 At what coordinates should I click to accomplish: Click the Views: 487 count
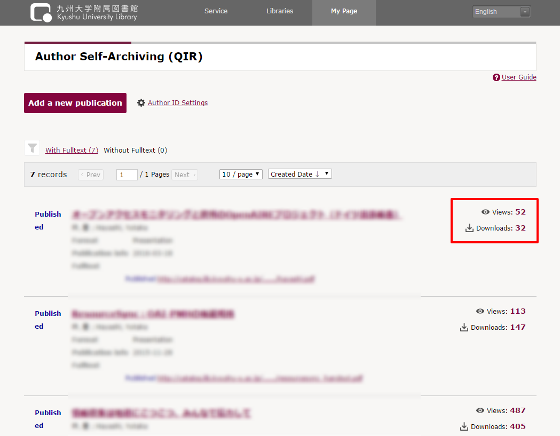click(x=517, y=410)
